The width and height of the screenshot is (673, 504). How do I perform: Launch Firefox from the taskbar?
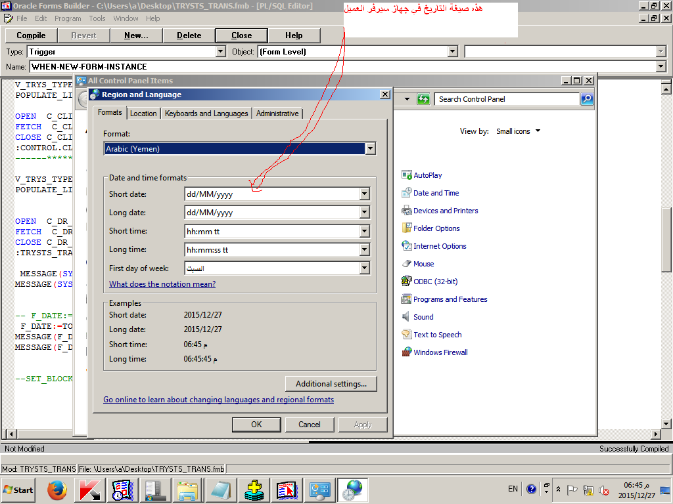tap(58, 490)
